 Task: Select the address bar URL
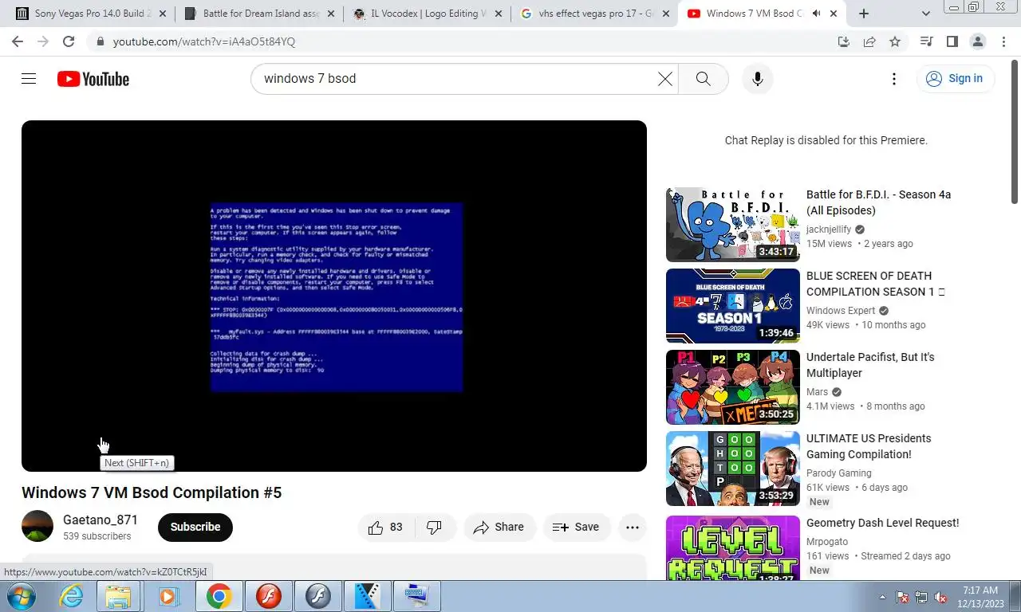(204, 41)
